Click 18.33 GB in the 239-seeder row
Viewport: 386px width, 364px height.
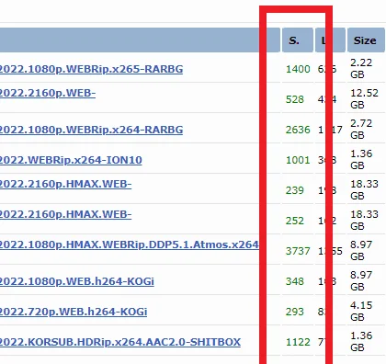(364, 190)
